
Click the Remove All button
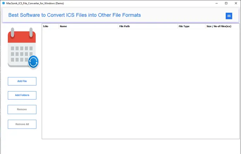click(x=22, y=124)
